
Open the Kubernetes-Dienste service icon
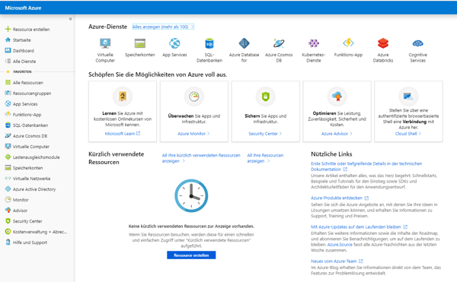coord(314,43)
